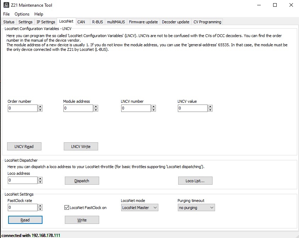Minimize the Z21 Maintenance Tool window
The height and width of the screenshot is (238, 299).
pyautogui.click(x=259, y=5)
